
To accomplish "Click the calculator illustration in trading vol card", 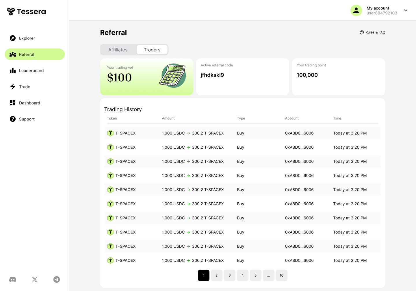I will (x=172, y=76).
